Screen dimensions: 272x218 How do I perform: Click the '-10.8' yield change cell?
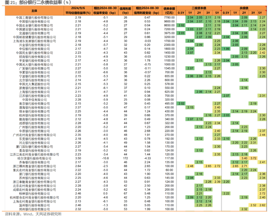pyautogui.click(x=105, y=158)
